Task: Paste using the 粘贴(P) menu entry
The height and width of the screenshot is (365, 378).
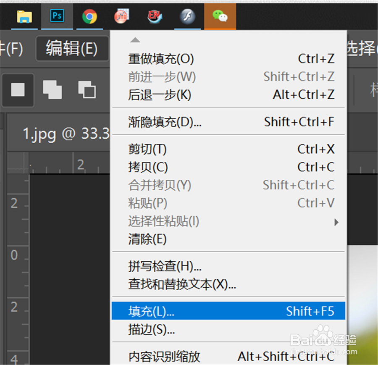Action: (x=147, y=203)
